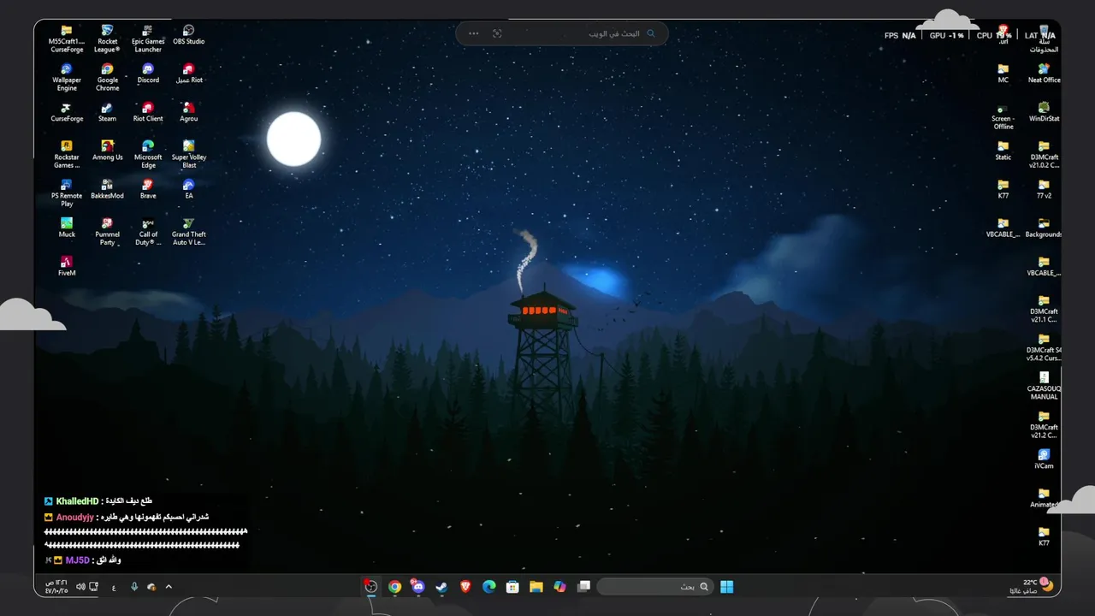
Task: Launch Brave browser from the taskbar
Action: tap(465, 587)
